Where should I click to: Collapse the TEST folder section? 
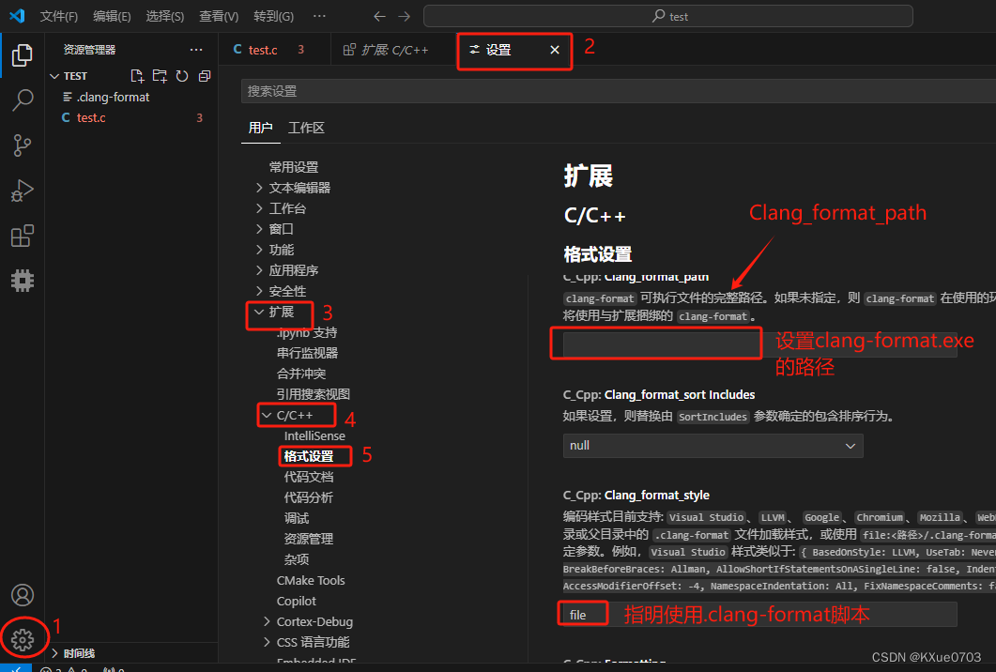(54, 76)
